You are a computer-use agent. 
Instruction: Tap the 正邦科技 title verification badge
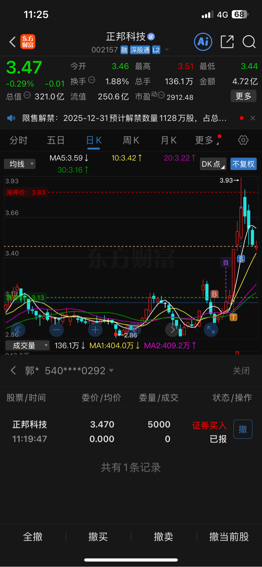(x=151, y=36)
